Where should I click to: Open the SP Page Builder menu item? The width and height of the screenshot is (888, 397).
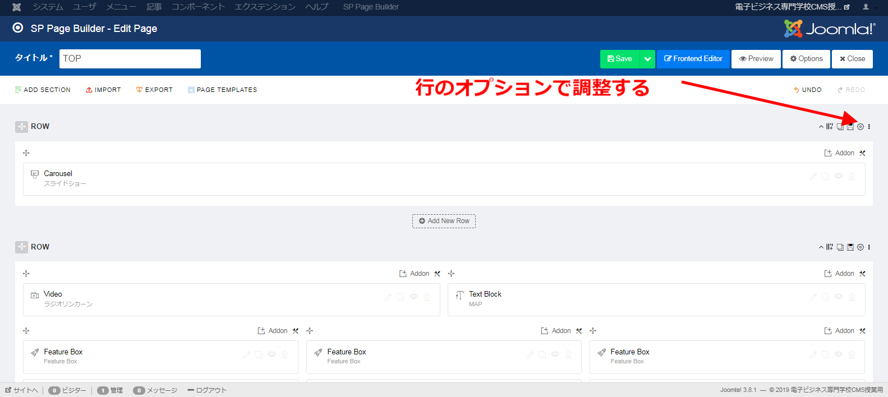(x=371, y=7)
